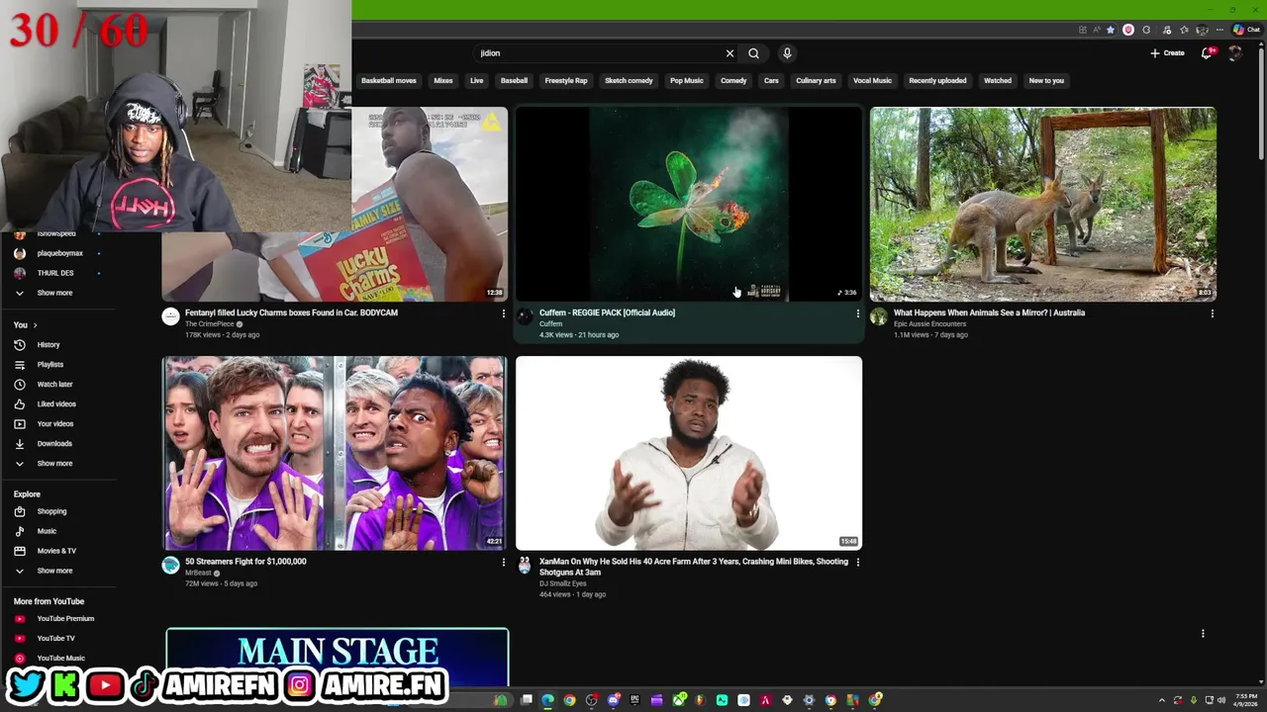Click Epic Aussie Encounters channel avatar

(x=879, y=316)
